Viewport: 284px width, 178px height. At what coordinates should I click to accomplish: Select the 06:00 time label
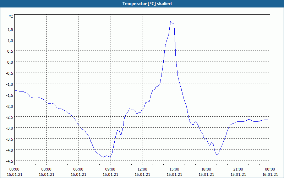tap(78, 169)
